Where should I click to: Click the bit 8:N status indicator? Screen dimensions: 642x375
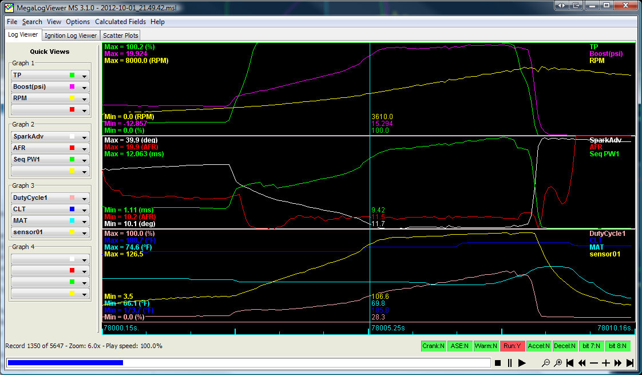[x=617, y=346]
